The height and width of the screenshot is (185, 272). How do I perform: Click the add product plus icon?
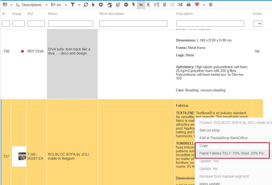101,5
